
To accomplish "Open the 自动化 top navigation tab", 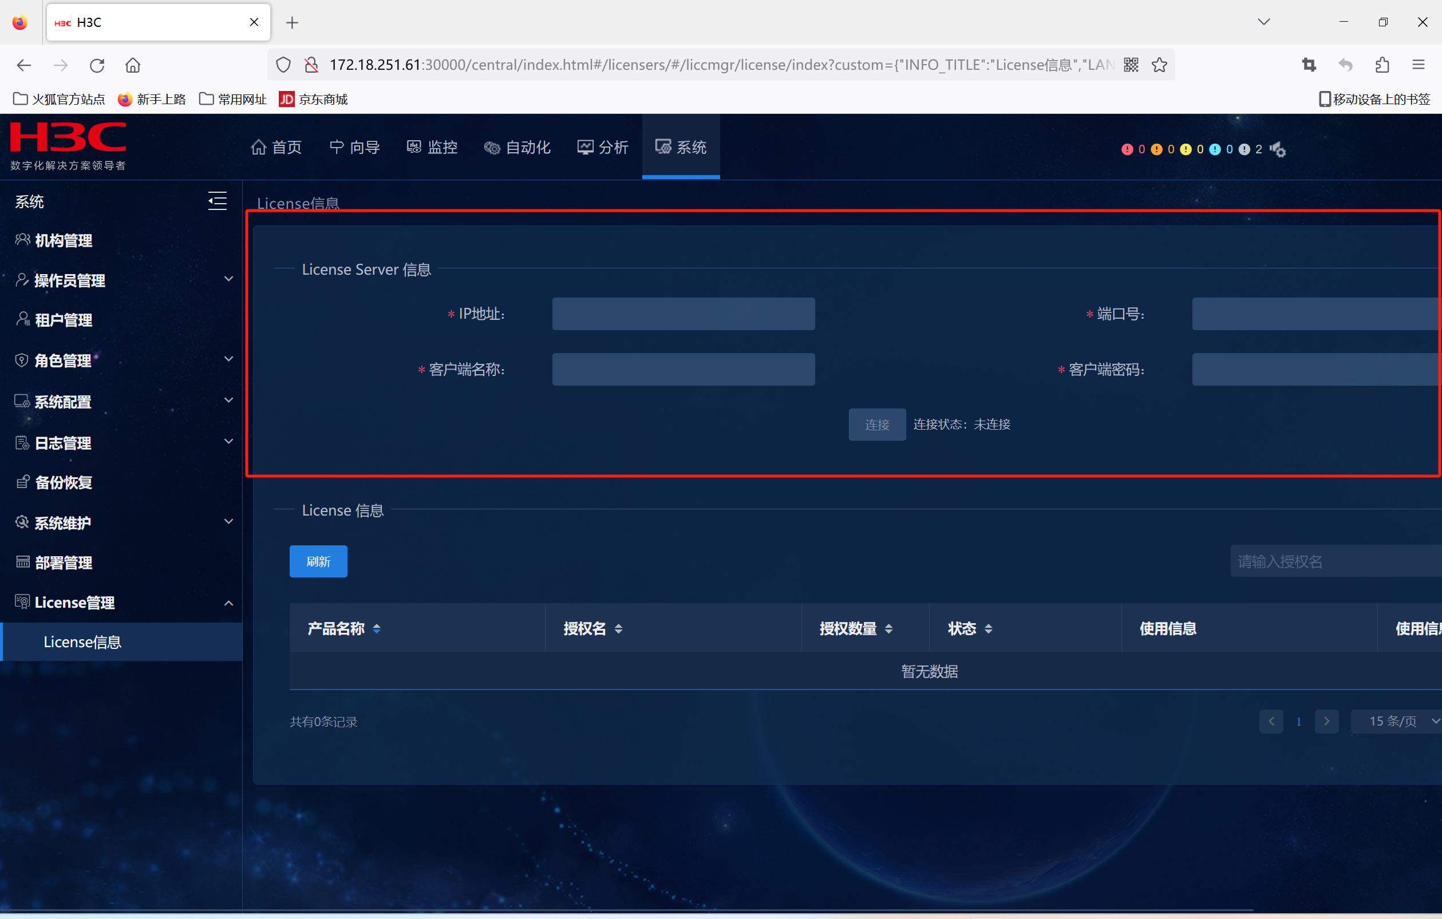I will tap(517, 147).
